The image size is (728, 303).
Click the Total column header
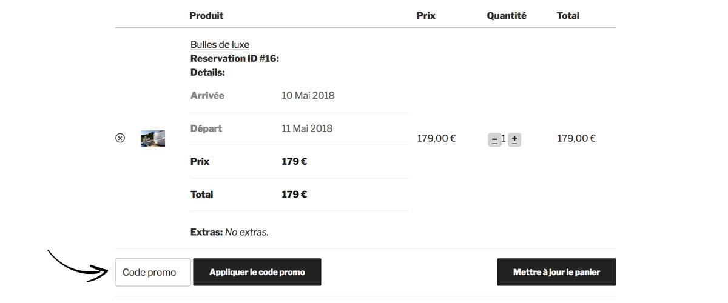pos(568,16)
